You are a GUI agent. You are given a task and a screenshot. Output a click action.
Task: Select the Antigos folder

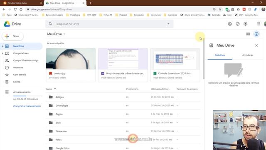[123, 97]
